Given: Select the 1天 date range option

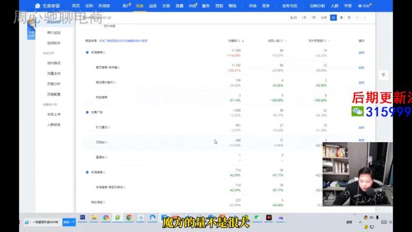Looking at the screenshot, I should (304, 17).
